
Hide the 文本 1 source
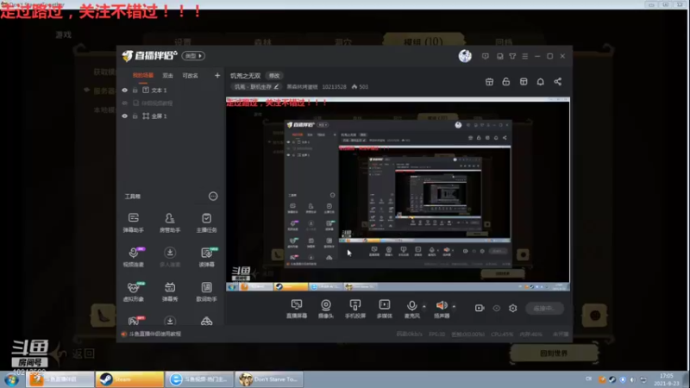coord(124,91)
